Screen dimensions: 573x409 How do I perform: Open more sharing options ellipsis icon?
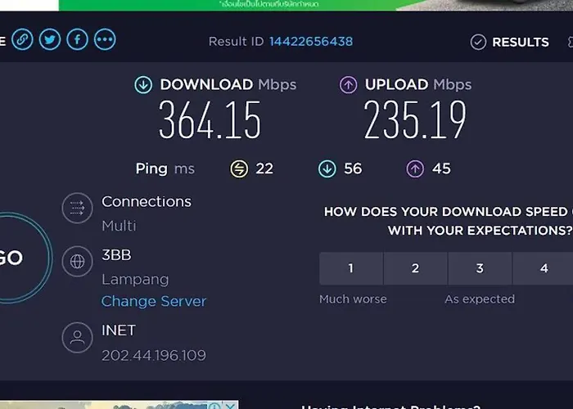(105, 39)
